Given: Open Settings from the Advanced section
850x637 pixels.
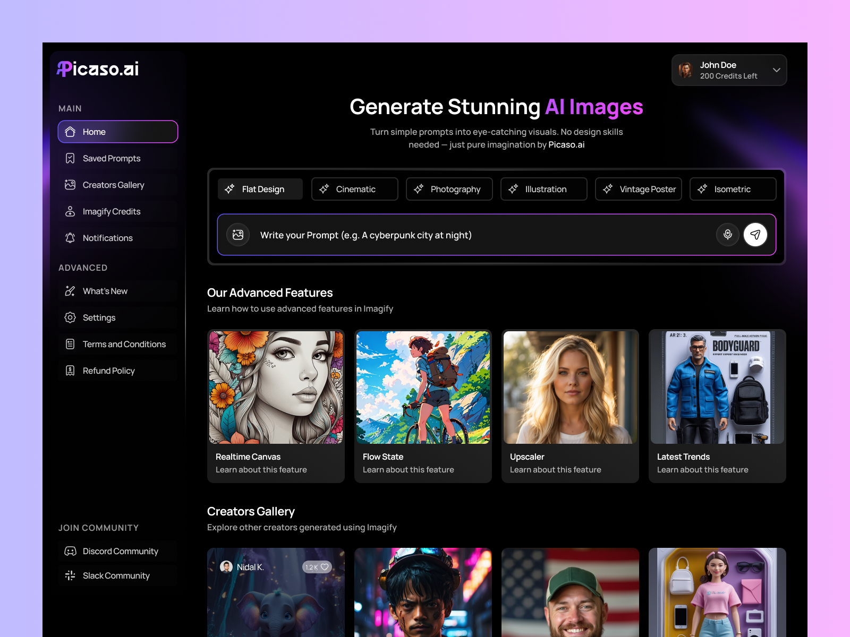Looking at the screenshot, I should (x=99, y=317).
